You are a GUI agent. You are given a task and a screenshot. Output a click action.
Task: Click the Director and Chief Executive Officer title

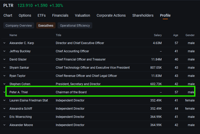coord(80,43)
